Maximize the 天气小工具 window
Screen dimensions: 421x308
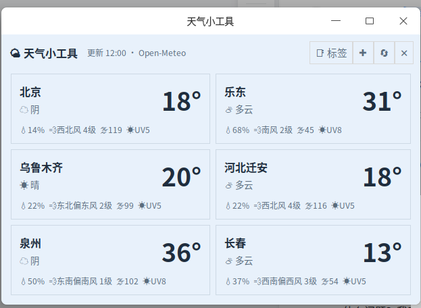[x=370, y=21]
